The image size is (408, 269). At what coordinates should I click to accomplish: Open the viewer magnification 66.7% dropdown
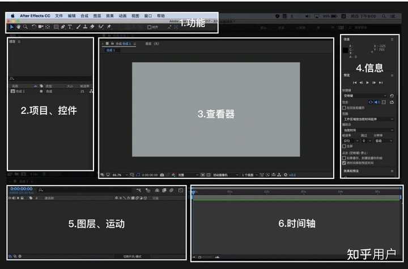[x=120, y=175]
